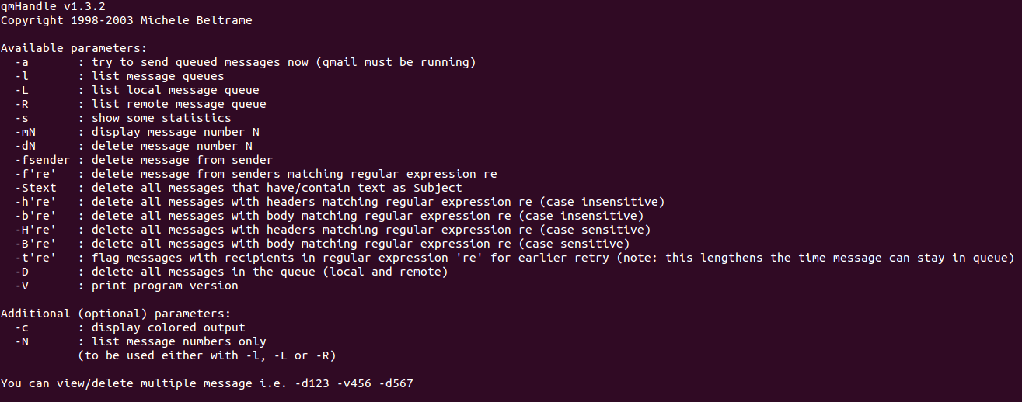Click the -N list message numbers only line
The height and width of the screenshot is (402, 1022).
[141, 341]
